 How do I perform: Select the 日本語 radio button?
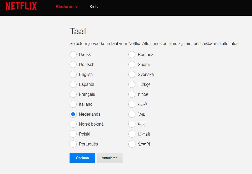[132, 134]
